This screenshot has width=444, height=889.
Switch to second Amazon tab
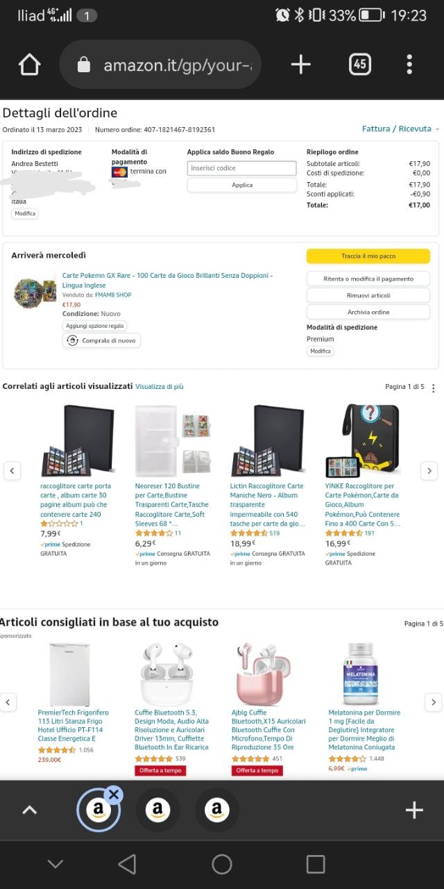[157, 810]
